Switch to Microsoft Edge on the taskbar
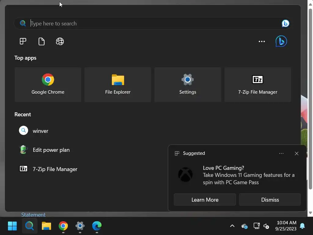 click(x=97, y=226)
